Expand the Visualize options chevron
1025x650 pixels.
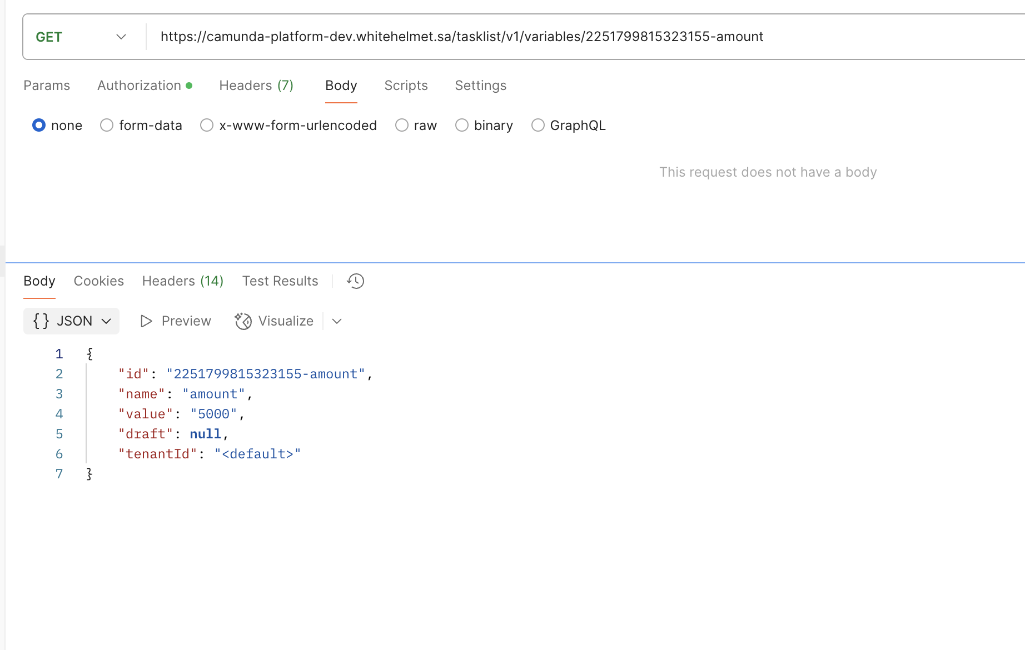pyautogui.click(x=337, y=321)
